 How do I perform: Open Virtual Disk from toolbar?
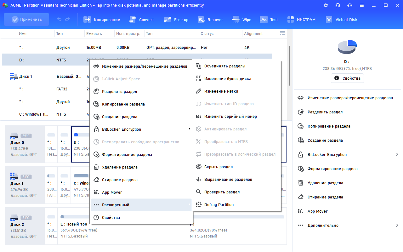tap(342, 20)
